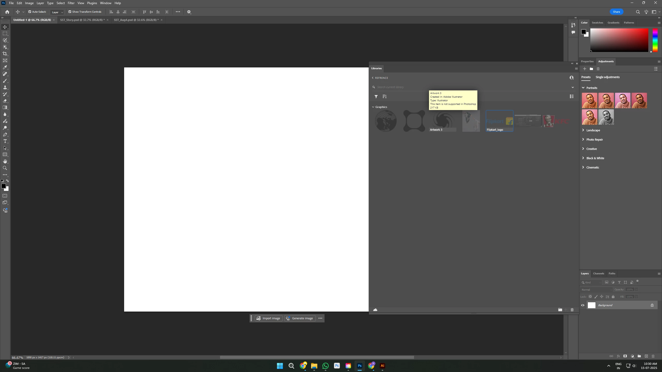Click the rainbow hue slider strip
Screen dimensions: 662x372
[655, 40]
